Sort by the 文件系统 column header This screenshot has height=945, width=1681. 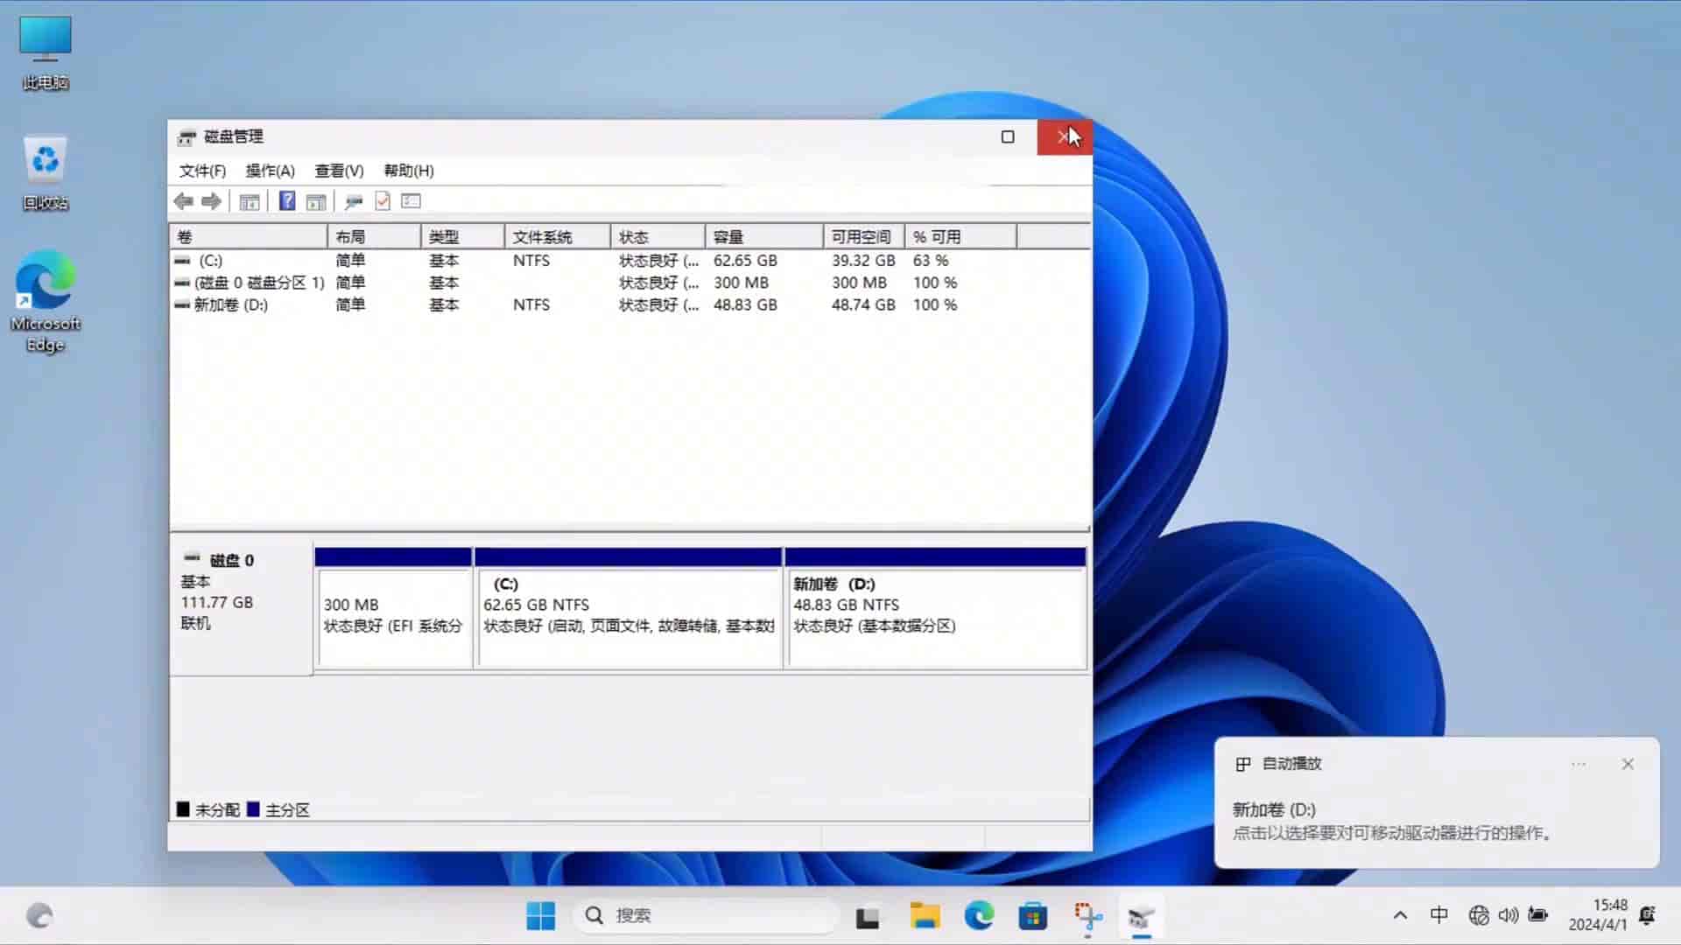[558, 236]
